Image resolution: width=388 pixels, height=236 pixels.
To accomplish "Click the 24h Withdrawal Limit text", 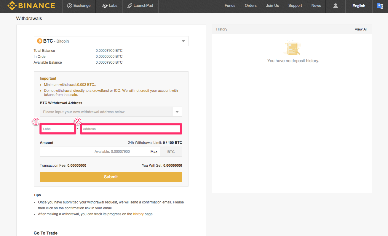I will [x=155, y=143].
